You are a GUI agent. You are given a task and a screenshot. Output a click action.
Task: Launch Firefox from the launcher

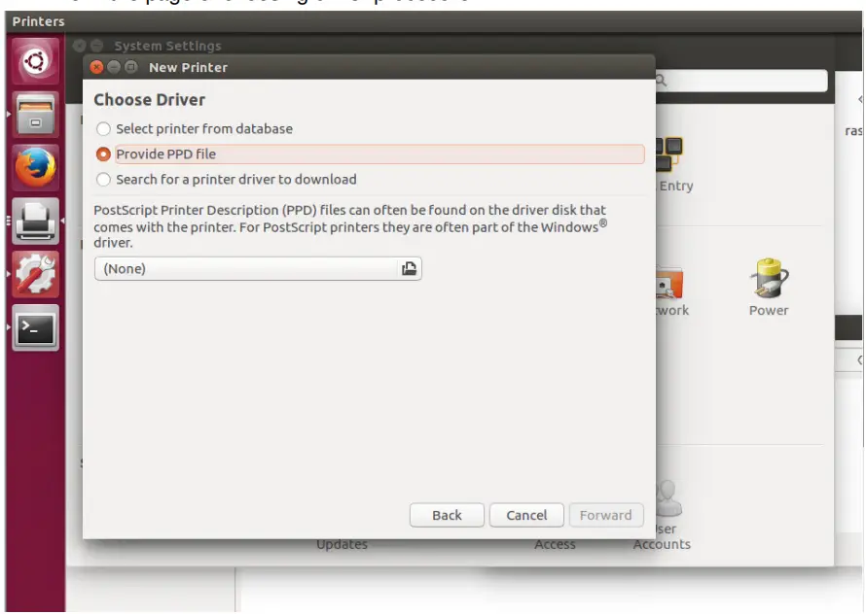pos(35,167)
